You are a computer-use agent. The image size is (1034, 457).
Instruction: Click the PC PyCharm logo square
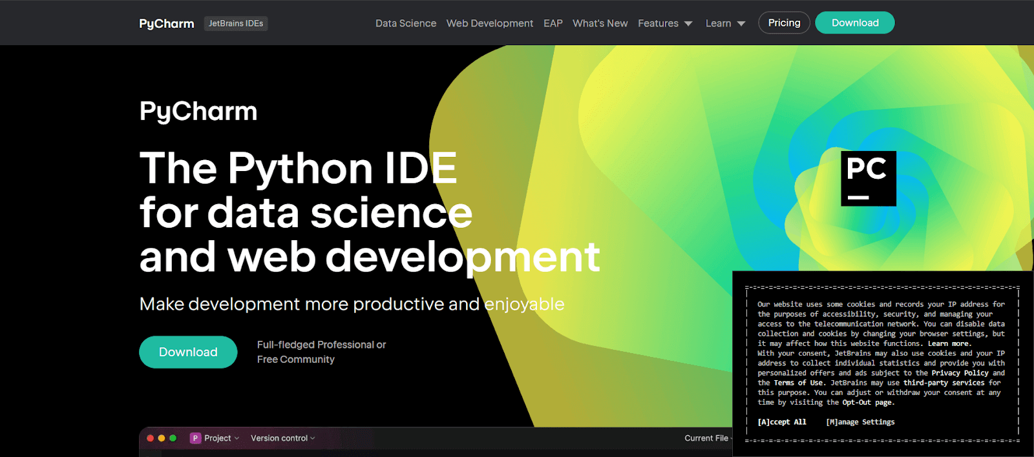click(868, 178)
